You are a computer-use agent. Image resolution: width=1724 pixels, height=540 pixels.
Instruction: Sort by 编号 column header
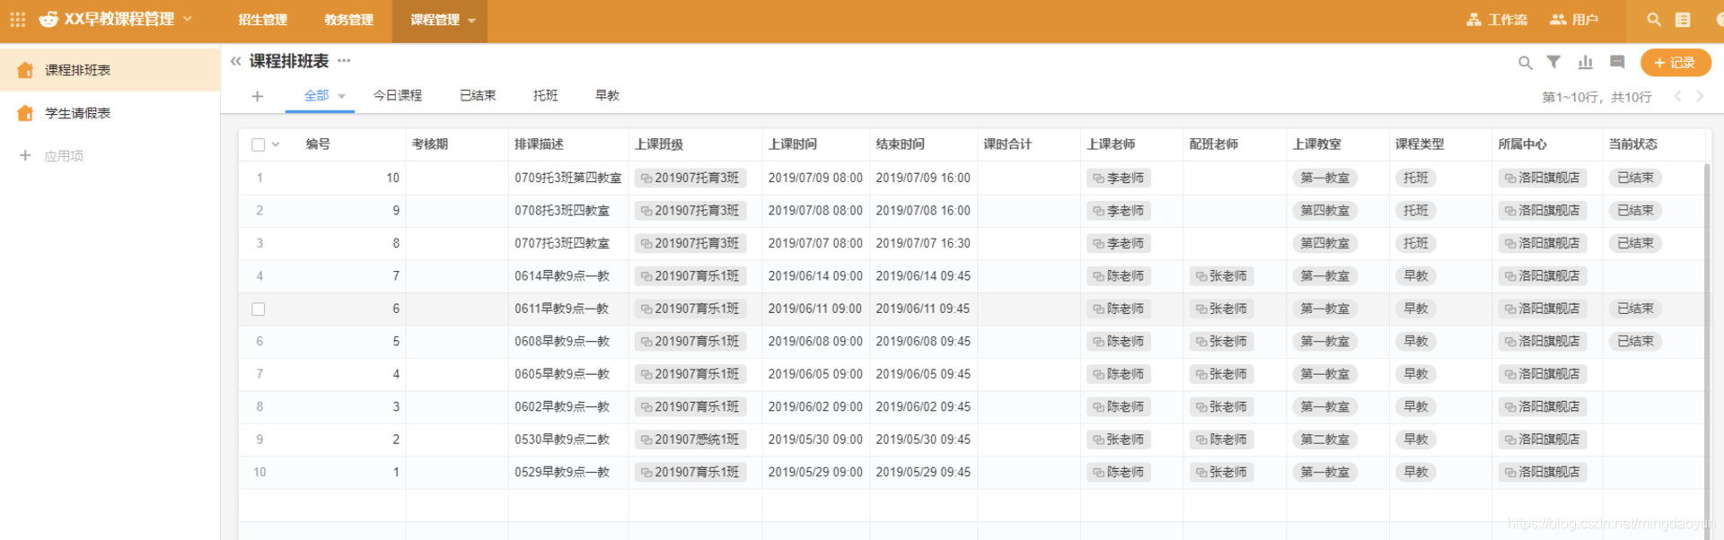point(318,144)
